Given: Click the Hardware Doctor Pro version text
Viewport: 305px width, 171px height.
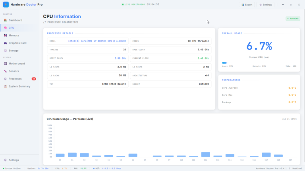Looking at the screenshot, I should tap(271, 169).
